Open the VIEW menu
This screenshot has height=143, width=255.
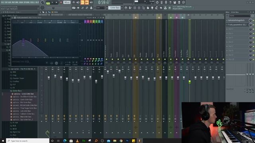pos(21,2)
